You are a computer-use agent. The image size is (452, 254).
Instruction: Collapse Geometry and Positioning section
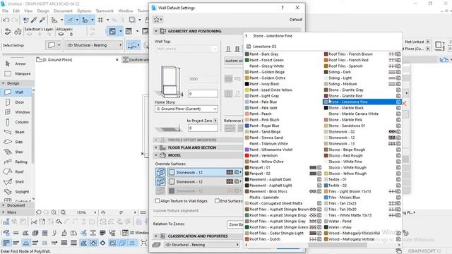pyautogui.click(x=156, y=31)
